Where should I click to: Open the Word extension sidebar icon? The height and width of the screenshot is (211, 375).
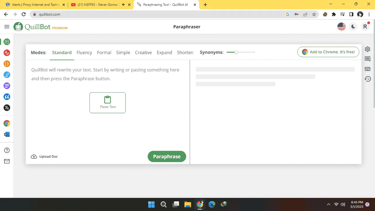click(x=7, y=135)
